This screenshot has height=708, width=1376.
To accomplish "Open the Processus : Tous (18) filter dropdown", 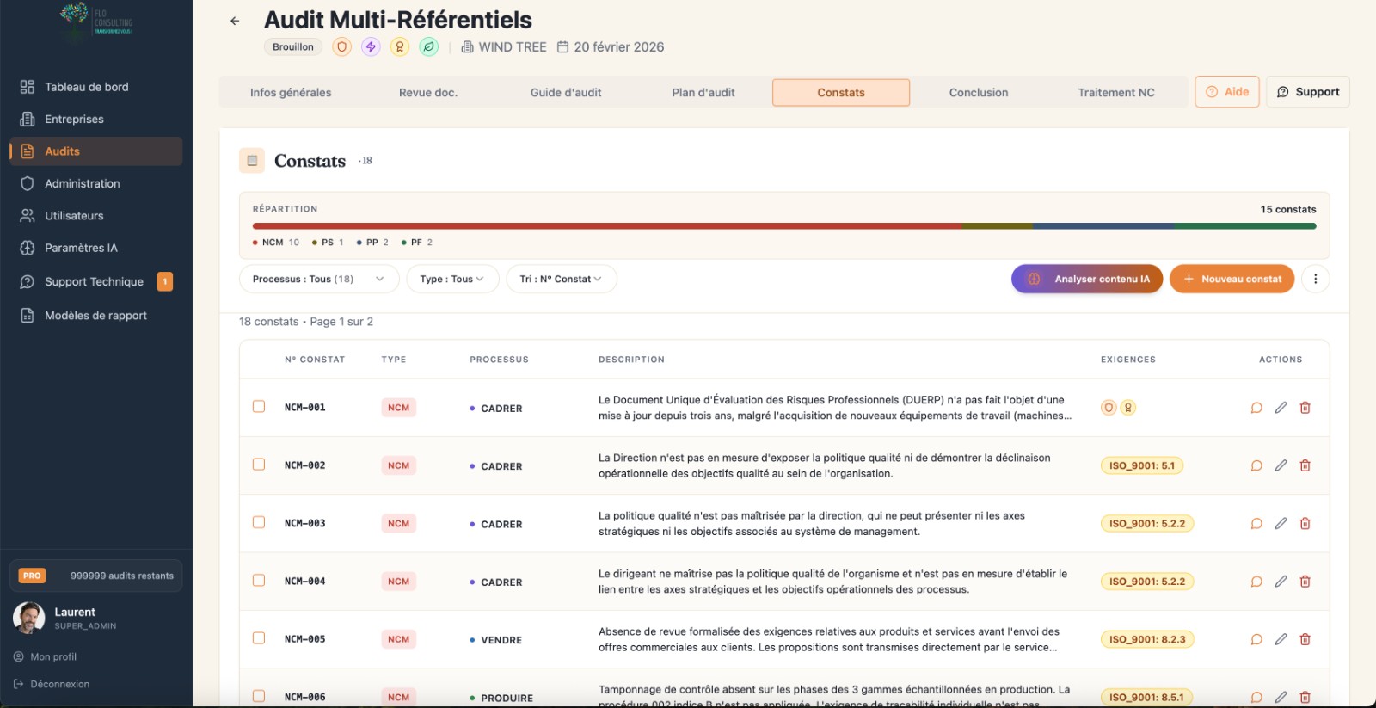I will [319, 279].
